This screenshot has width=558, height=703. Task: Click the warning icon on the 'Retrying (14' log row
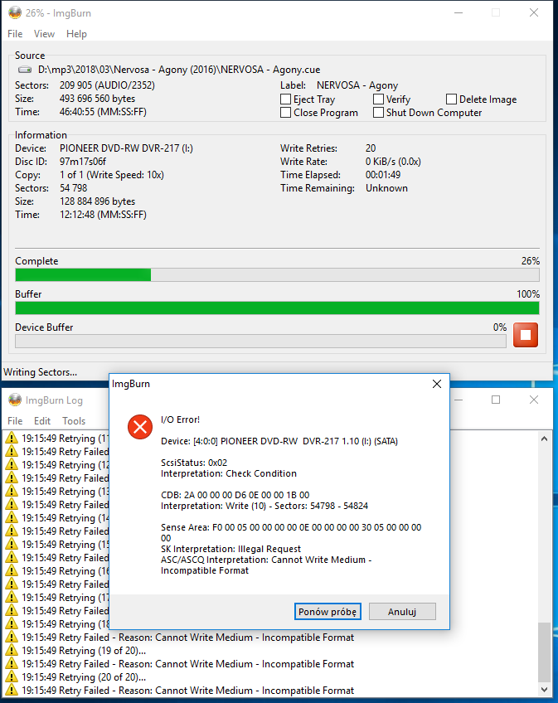click(x=12, y=517)
